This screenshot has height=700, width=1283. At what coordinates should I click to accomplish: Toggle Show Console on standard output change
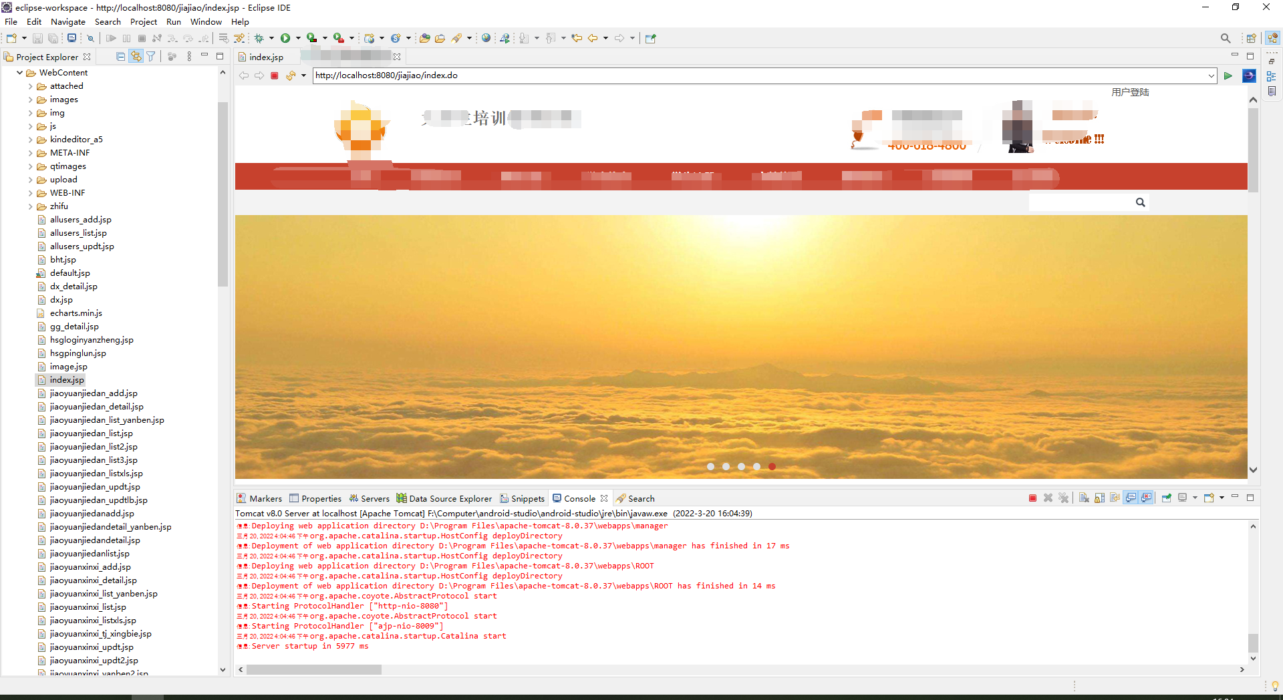click(1131, 498)
